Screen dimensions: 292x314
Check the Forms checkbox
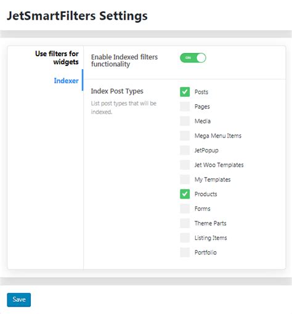point(185,209)
